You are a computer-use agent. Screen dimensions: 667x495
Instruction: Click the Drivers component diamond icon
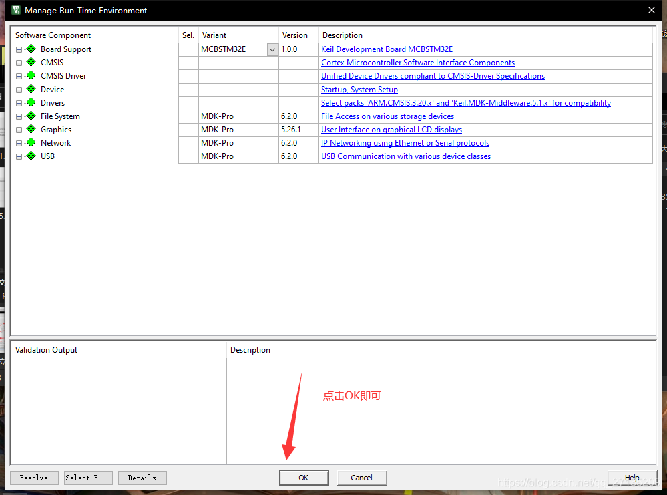[31, 103]
